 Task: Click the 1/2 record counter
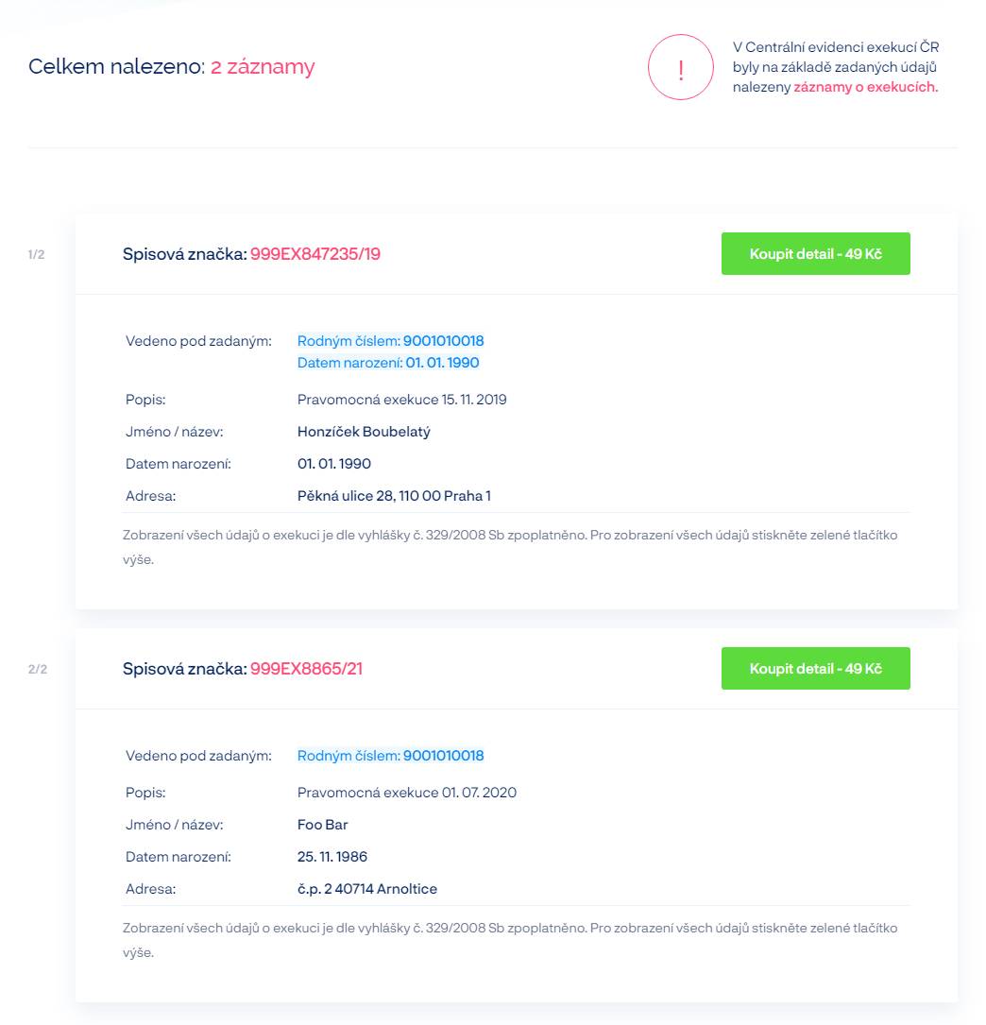[x=36, y=254]
